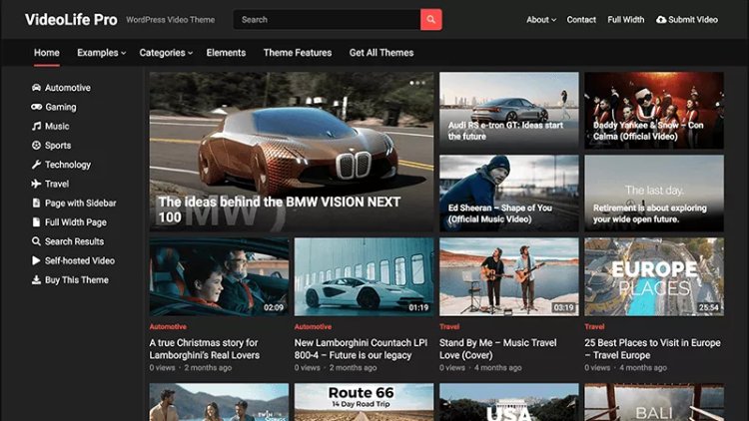Open the Lamborghini Christmas story thumbnail
The image size is (749, 421).
click(219, 277)
